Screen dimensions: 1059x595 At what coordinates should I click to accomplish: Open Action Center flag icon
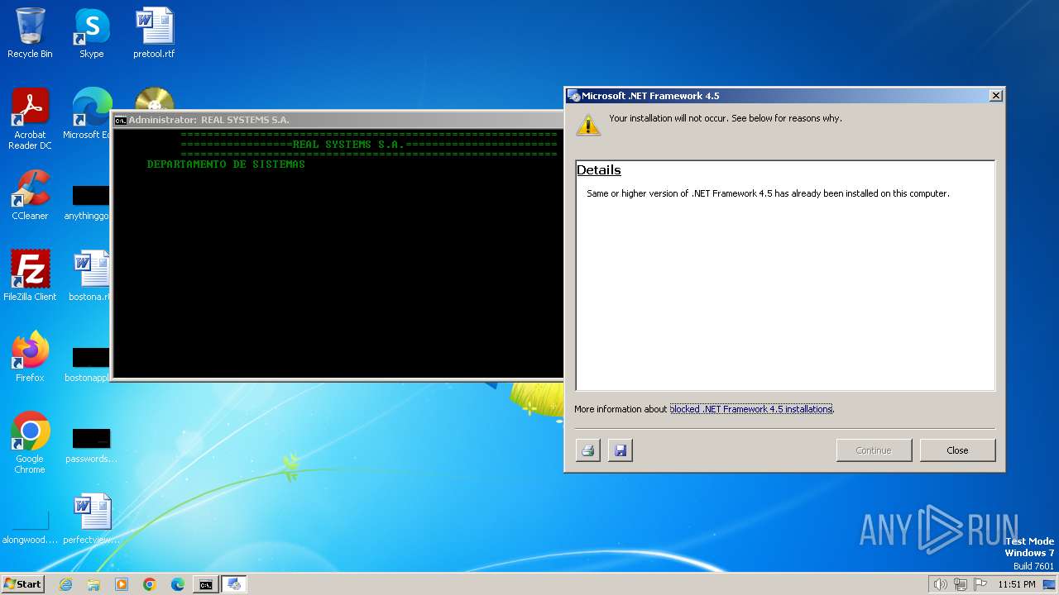(x=980, y=584)
